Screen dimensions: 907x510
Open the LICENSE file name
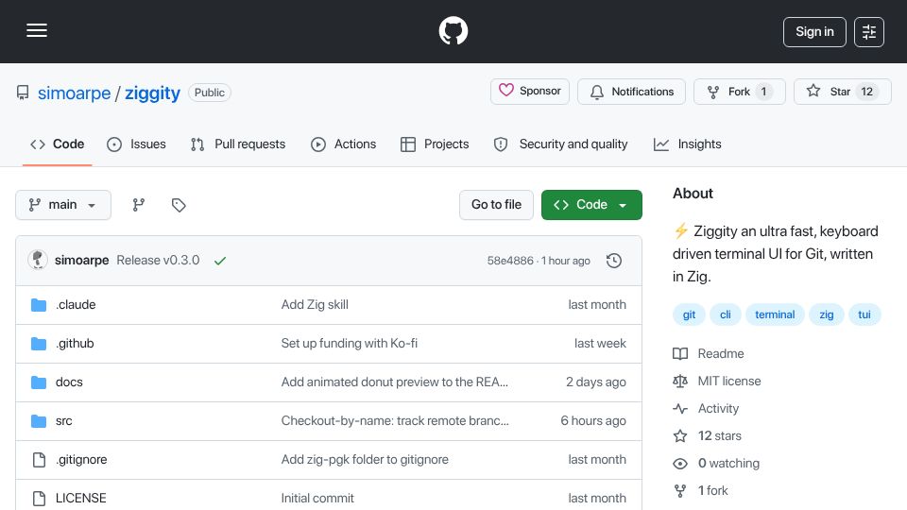[x=81, y=499]
